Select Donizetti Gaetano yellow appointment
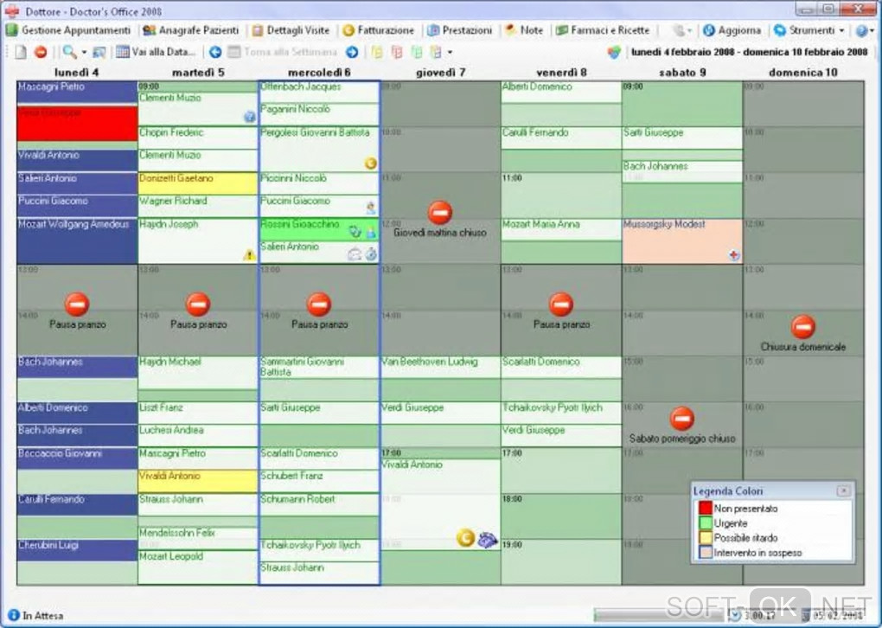Screen dimensions: 882x628 click(197, 183)
